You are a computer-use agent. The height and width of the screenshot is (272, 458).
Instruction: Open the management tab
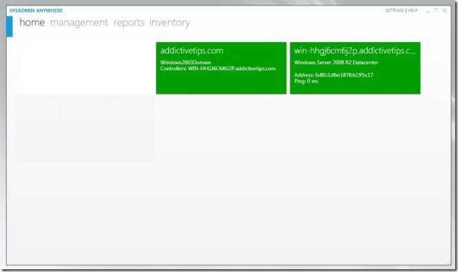coord(79,23)
